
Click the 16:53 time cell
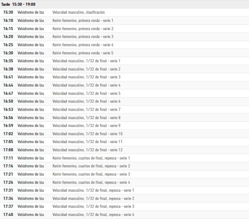[8, 109]
